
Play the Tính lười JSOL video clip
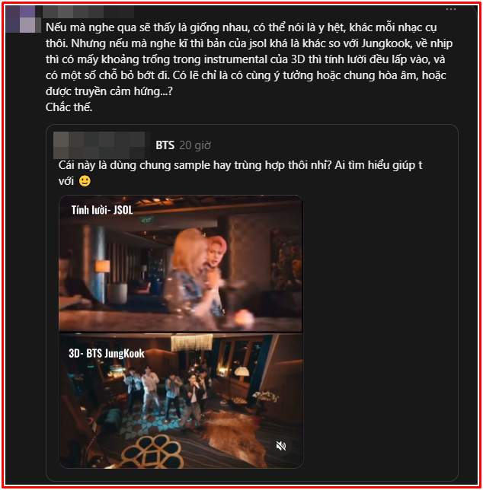click(181, 263)
